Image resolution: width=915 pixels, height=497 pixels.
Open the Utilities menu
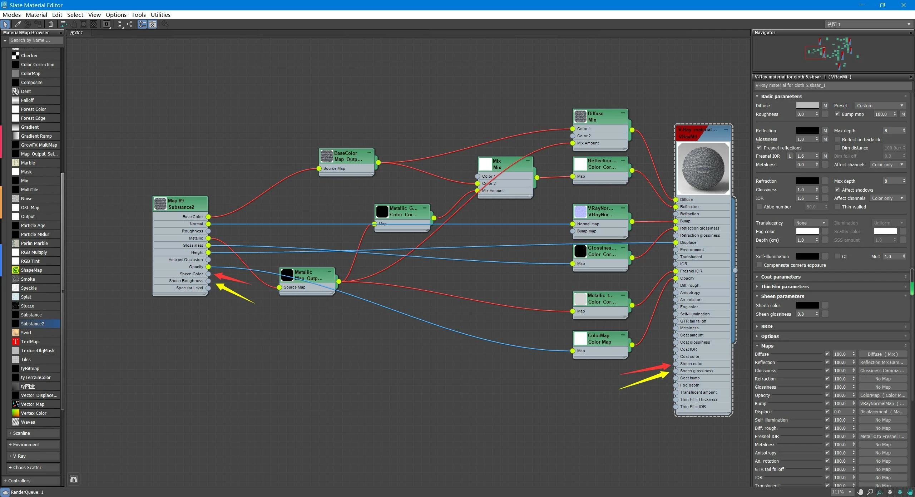(160, 15)
